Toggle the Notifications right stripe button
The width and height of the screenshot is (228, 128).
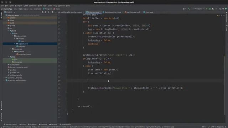coord(227,17)
